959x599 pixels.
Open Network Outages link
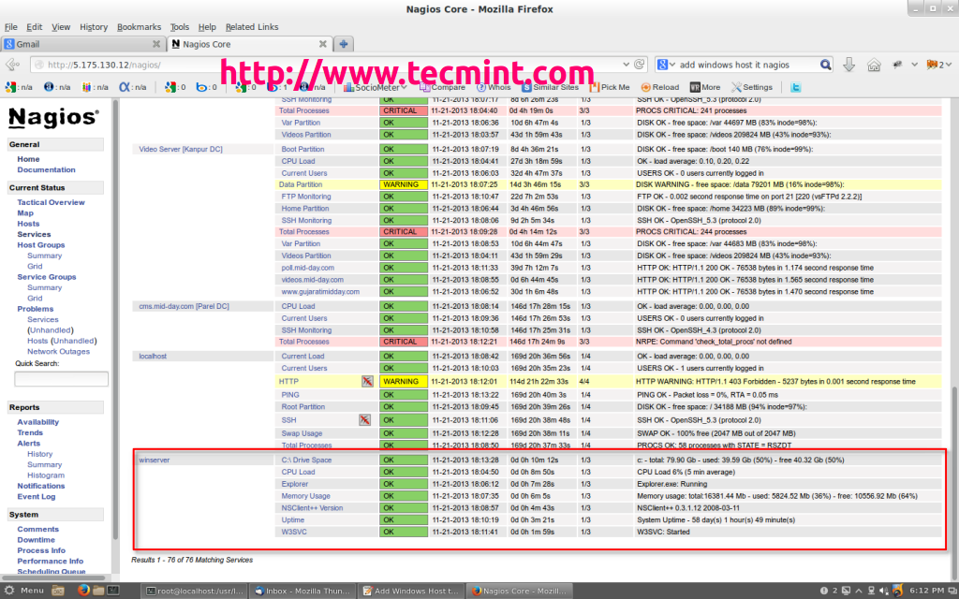[58, 352]
